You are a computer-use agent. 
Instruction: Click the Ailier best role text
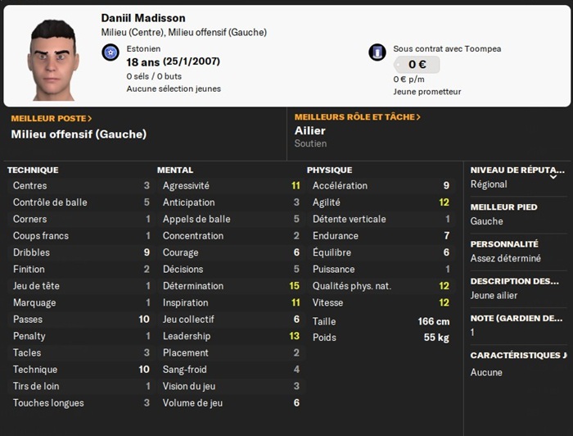pyautogui.click(x=310, y=130)
